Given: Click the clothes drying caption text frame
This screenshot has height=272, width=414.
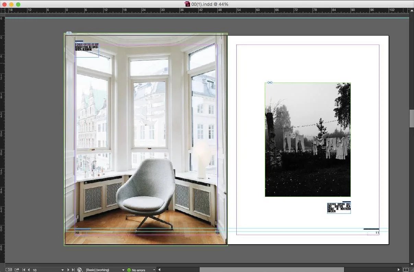Looking at the screenshot, I should pyautogui.click(x=339, y=208).
